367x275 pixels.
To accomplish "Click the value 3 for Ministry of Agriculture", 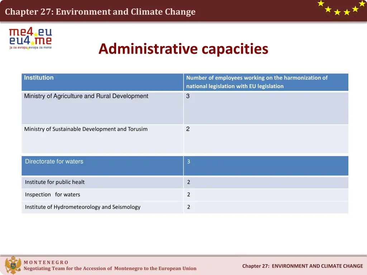I will pyautogui.click(x=188, y=96).
